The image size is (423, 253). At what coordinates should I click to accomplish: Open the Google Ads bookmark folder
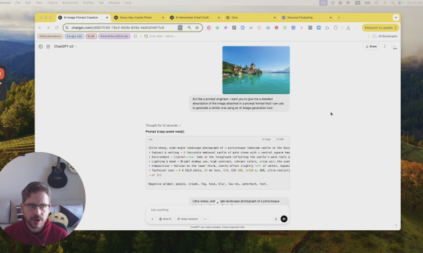[74, 36]
